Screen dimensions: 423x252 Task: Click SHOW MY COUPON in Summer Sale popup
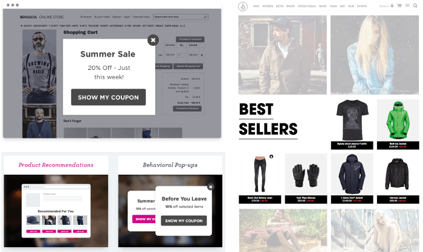(108, 97)
